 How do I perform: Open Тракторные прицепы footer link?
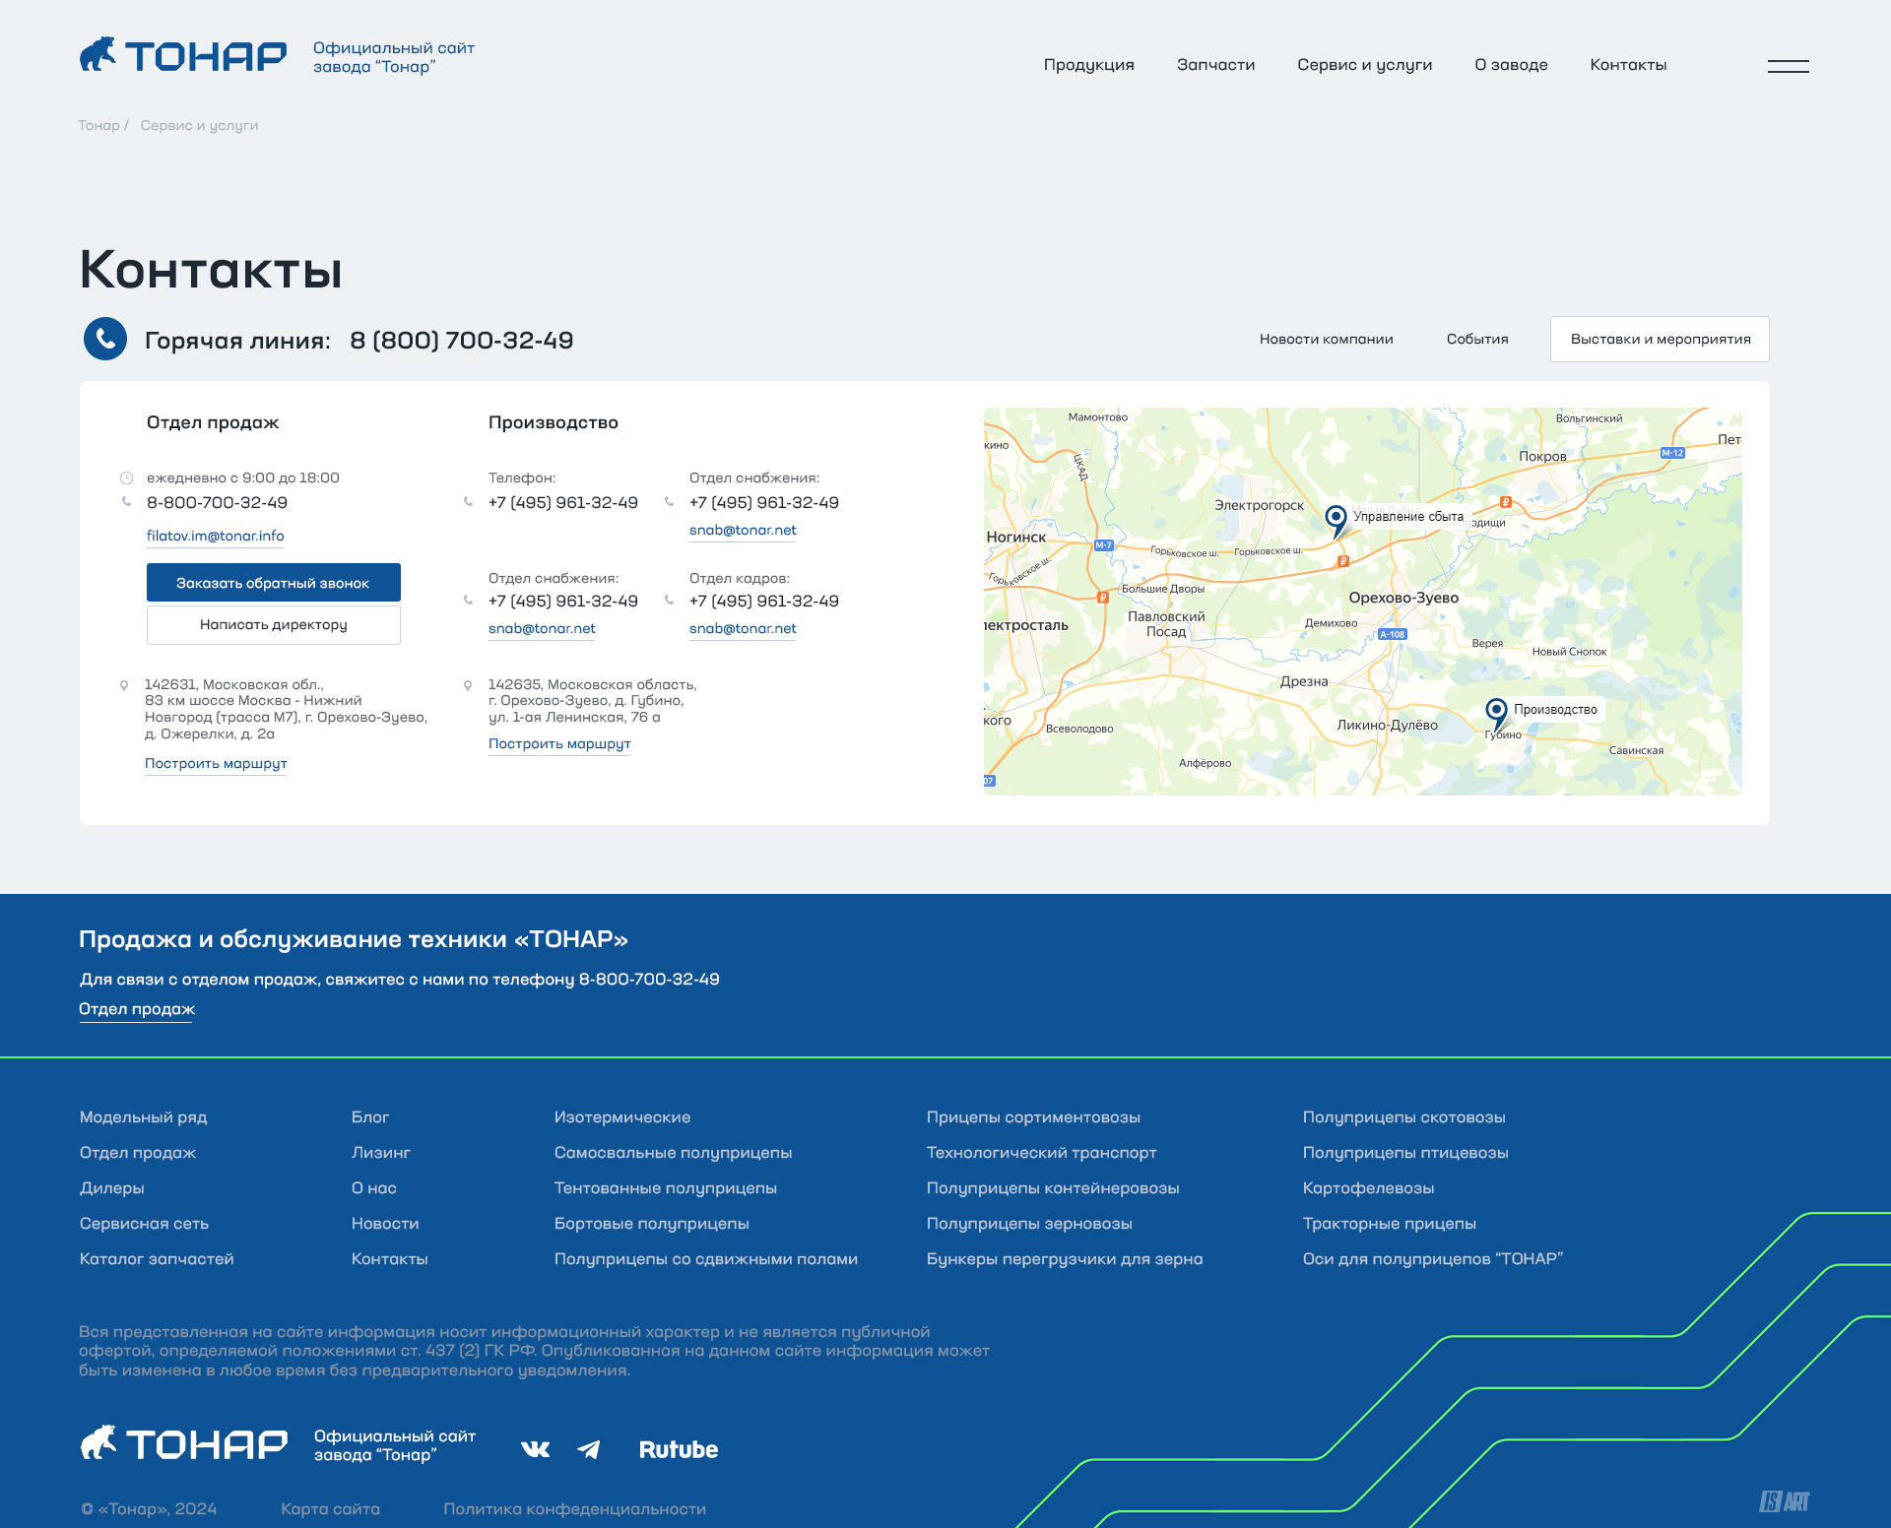point(1390,1224)
